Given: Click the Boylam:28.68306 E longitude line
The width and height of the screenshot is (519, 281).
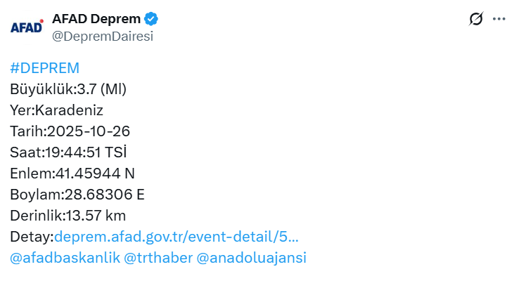Looking at the screenshot, I should tap(77, 195).
